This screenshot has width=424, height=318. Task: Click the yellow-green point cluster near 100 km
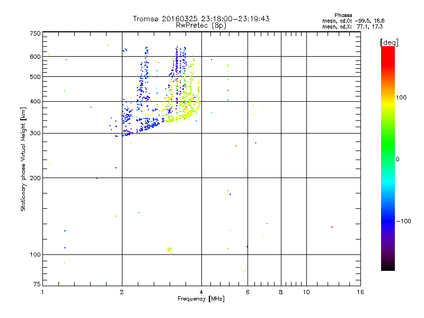click(x=169, y=250)
